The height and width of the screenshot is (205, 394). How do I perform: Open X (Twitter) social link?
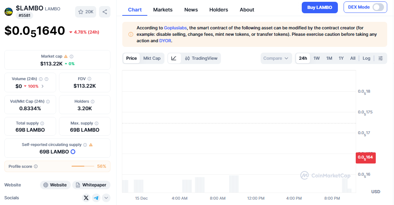[x=86, y=198]
